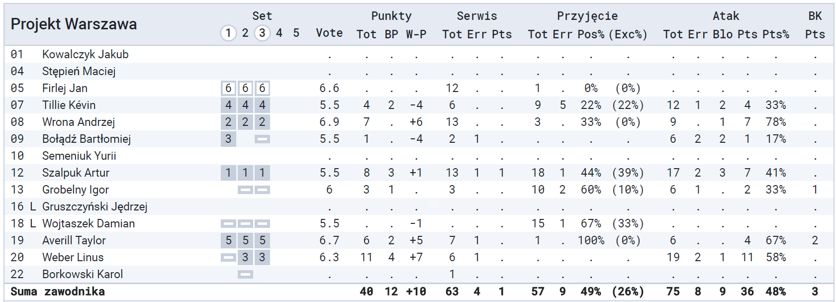Click Borkowski Karol's set 2 substitution marker
The width and height of the screenshot is (836, 302).
pyautogui.click(x=245, y=275)
